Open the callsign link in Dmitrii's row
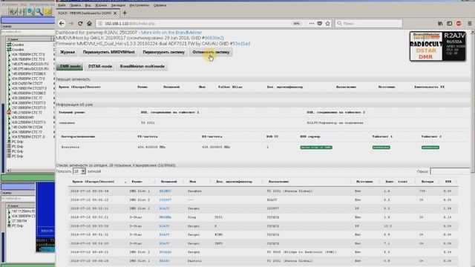The height and width of the screenshot is (267, 475). (164, 260)
